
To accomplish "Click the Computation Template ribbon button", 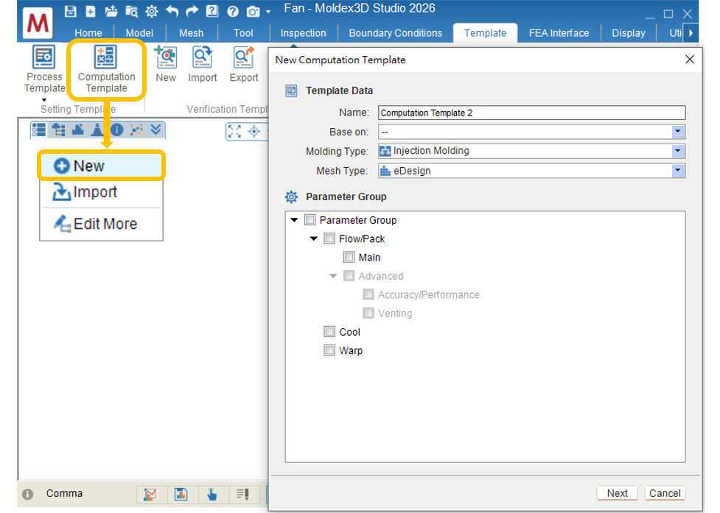I will coord(107,69).
